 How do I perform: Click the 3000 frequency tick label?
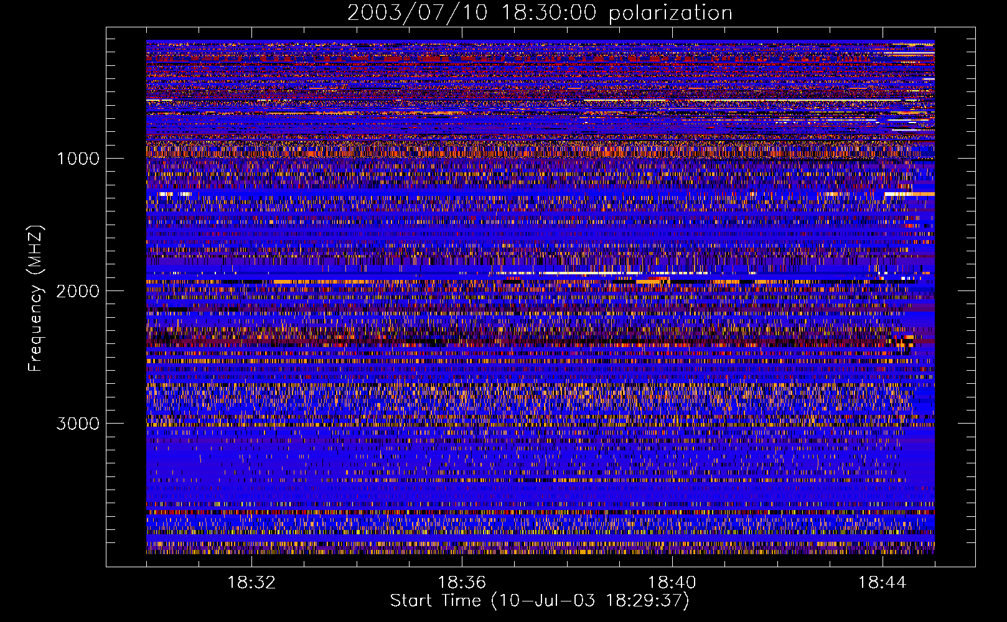pyautogui.click(x=78, y=424)
